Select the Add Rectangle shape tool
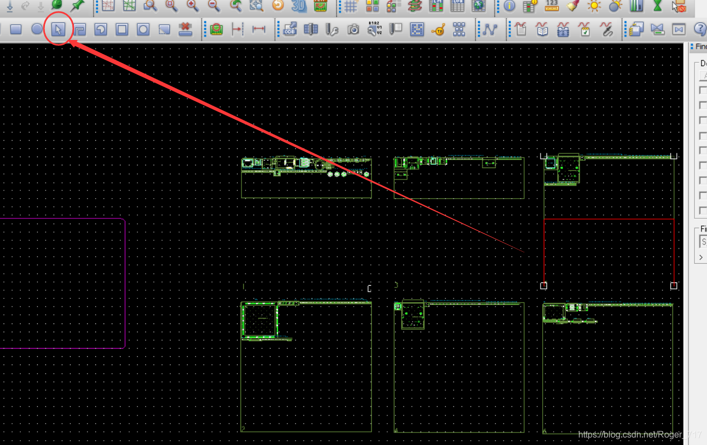Screen dimensions: 707x445 [x=16, y=29]
